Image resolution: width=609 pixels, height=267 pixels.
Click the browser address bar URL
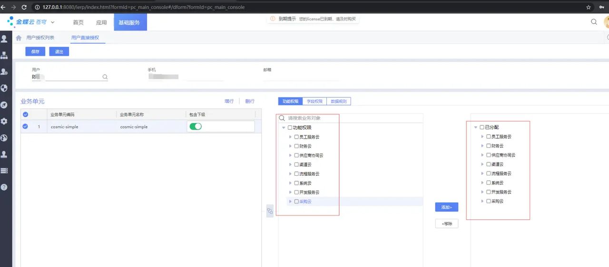(144, 7)
